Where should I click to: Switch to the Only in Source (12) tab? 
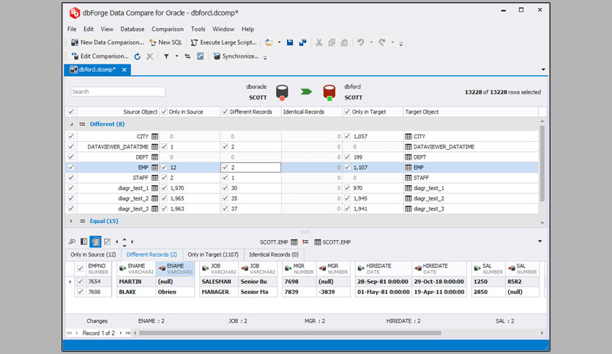click(x=93, y=255)
